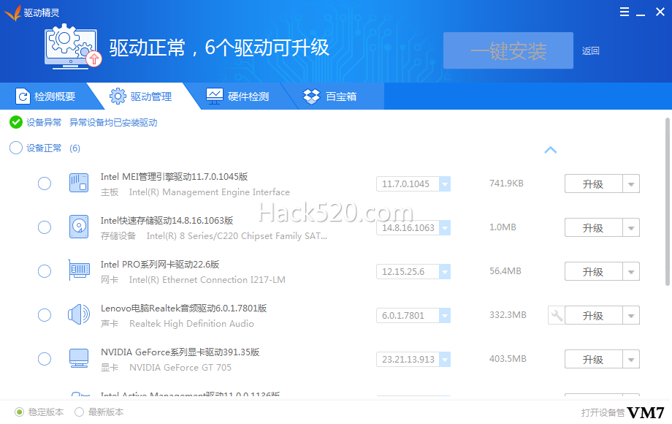Click the 一键安装 button
This screenshot has width=672, height=424.
pyautogui.click(x=508, y=50)
